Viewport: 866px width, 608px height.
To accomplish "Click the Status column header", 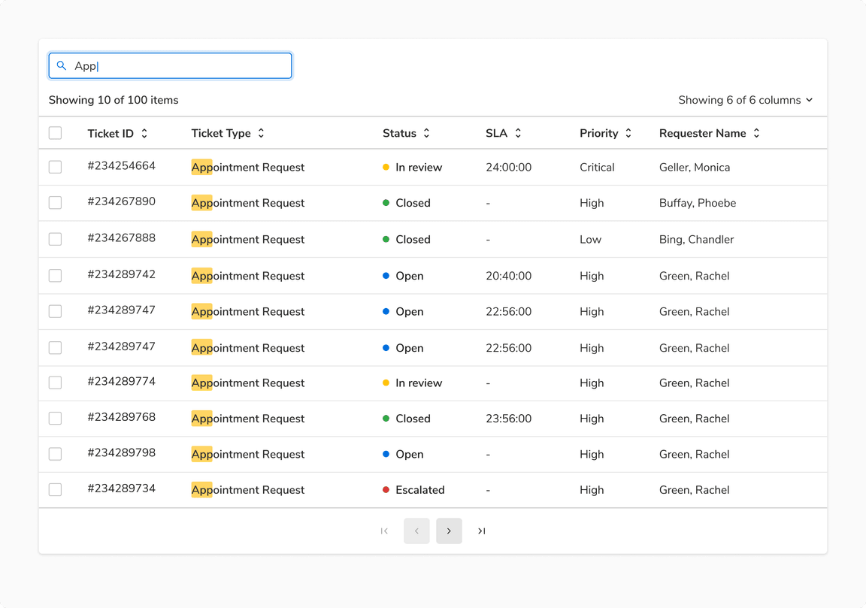I will (x=399, y=133).
